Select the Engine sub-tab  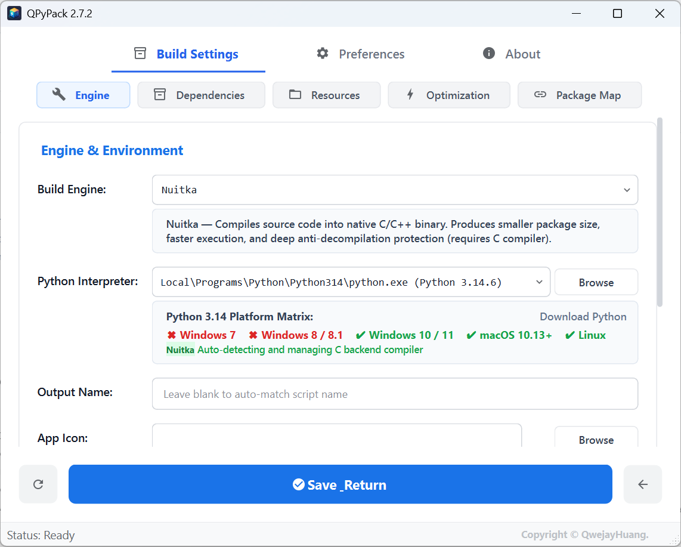click(x=83, y=95)
